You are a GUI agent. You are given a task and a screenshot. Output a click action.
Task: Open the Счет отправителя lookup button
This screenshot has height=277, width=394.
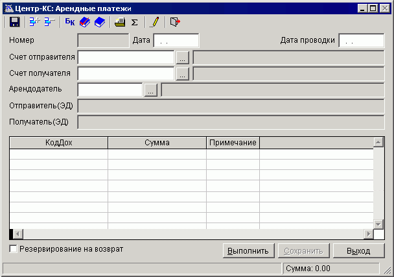click(x=183, y=57)
